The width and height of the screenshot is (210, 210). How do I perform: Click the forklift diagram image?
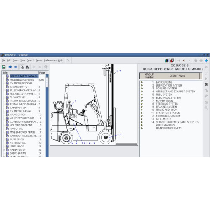tap(94, 105)
